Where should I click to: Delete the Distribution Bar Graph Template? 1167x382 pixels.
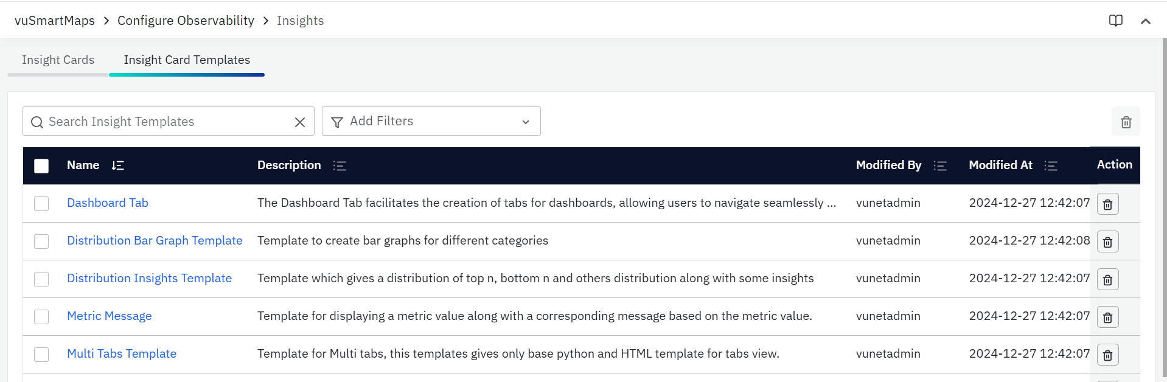(x=1107, y=242)
